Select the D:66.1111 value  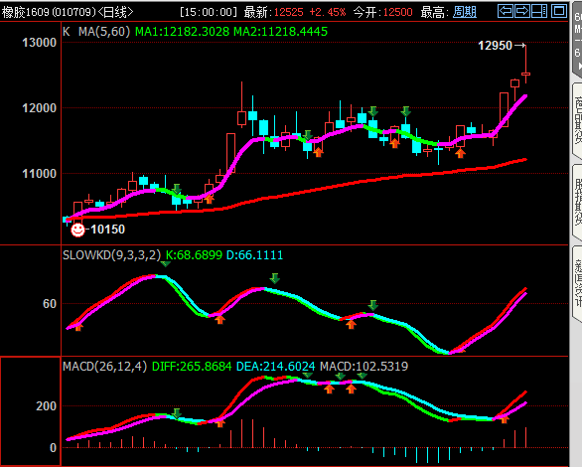pyautogui.click(x=254, y=255)
